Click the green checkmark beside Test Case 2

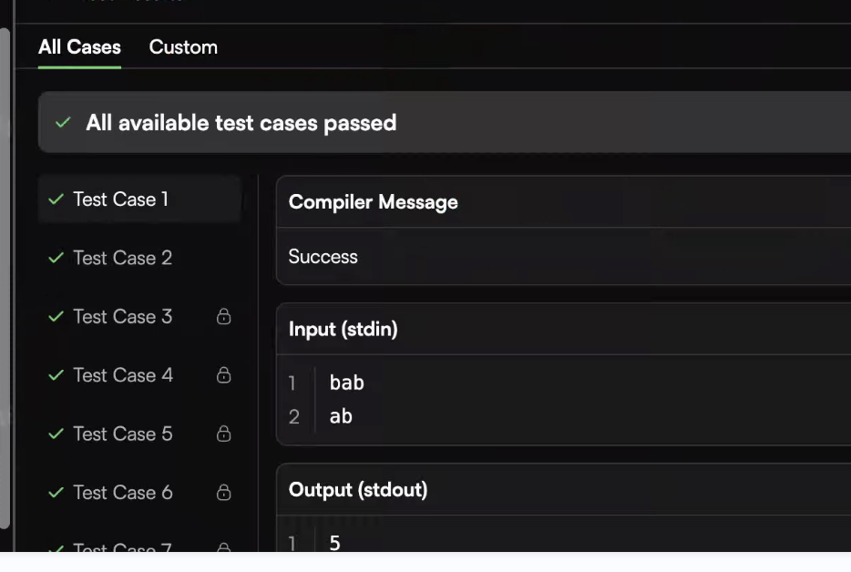(56, 258)
